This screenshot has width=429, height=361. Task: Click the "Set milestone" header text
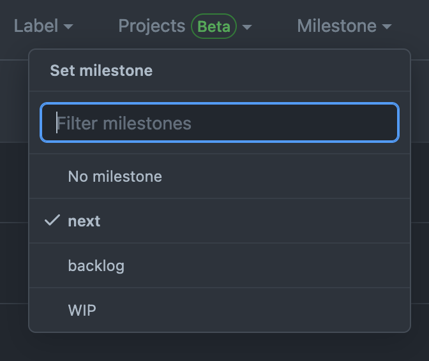click(x=102, y=70)
